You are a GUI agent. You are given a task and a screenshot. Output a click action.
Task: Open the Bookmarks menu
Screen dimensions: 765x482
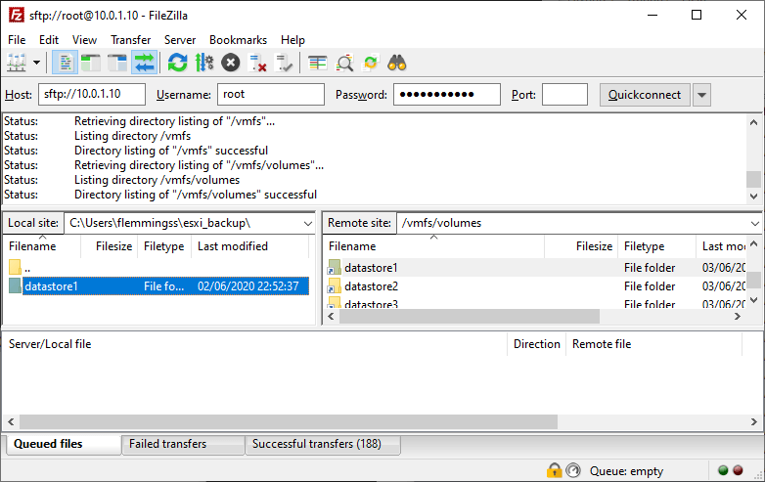coord(238,40)
